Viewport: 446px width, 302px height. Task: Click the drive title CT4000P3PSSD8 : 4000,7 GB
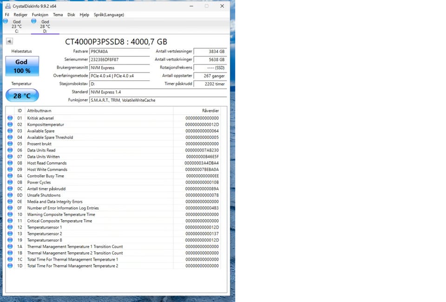[116, 42]
